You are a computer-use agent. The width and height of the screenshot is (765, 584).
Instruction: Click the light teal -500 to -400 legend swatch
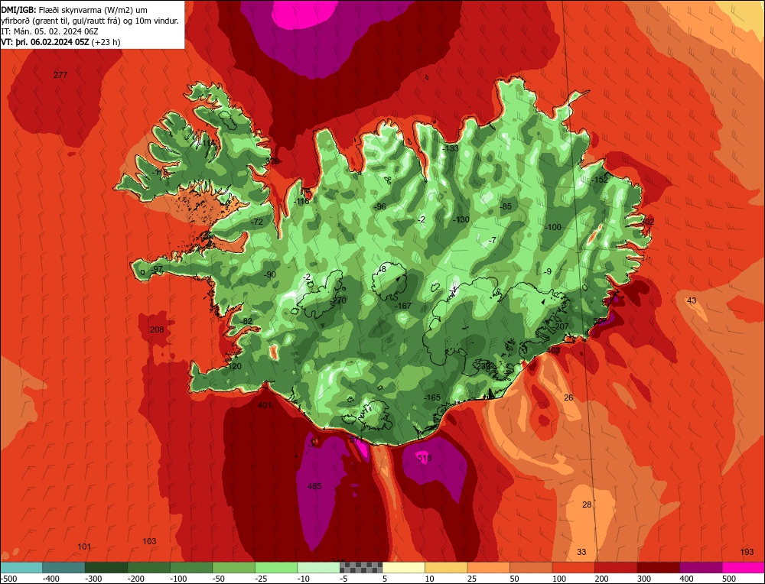tap(21, 567)
